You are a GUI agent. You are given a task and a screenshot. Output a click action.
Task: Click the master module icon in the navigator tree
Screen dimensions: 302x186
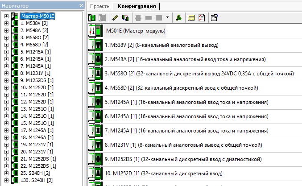[15, 16]
